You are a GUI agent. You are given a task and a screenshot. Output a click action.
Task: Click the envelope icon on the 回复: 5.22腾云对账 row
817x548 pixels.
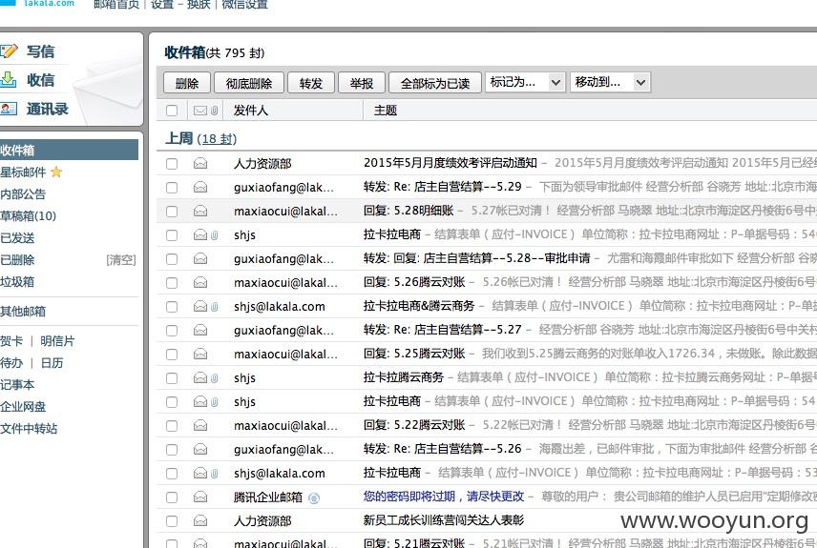(x=200, y=426)
